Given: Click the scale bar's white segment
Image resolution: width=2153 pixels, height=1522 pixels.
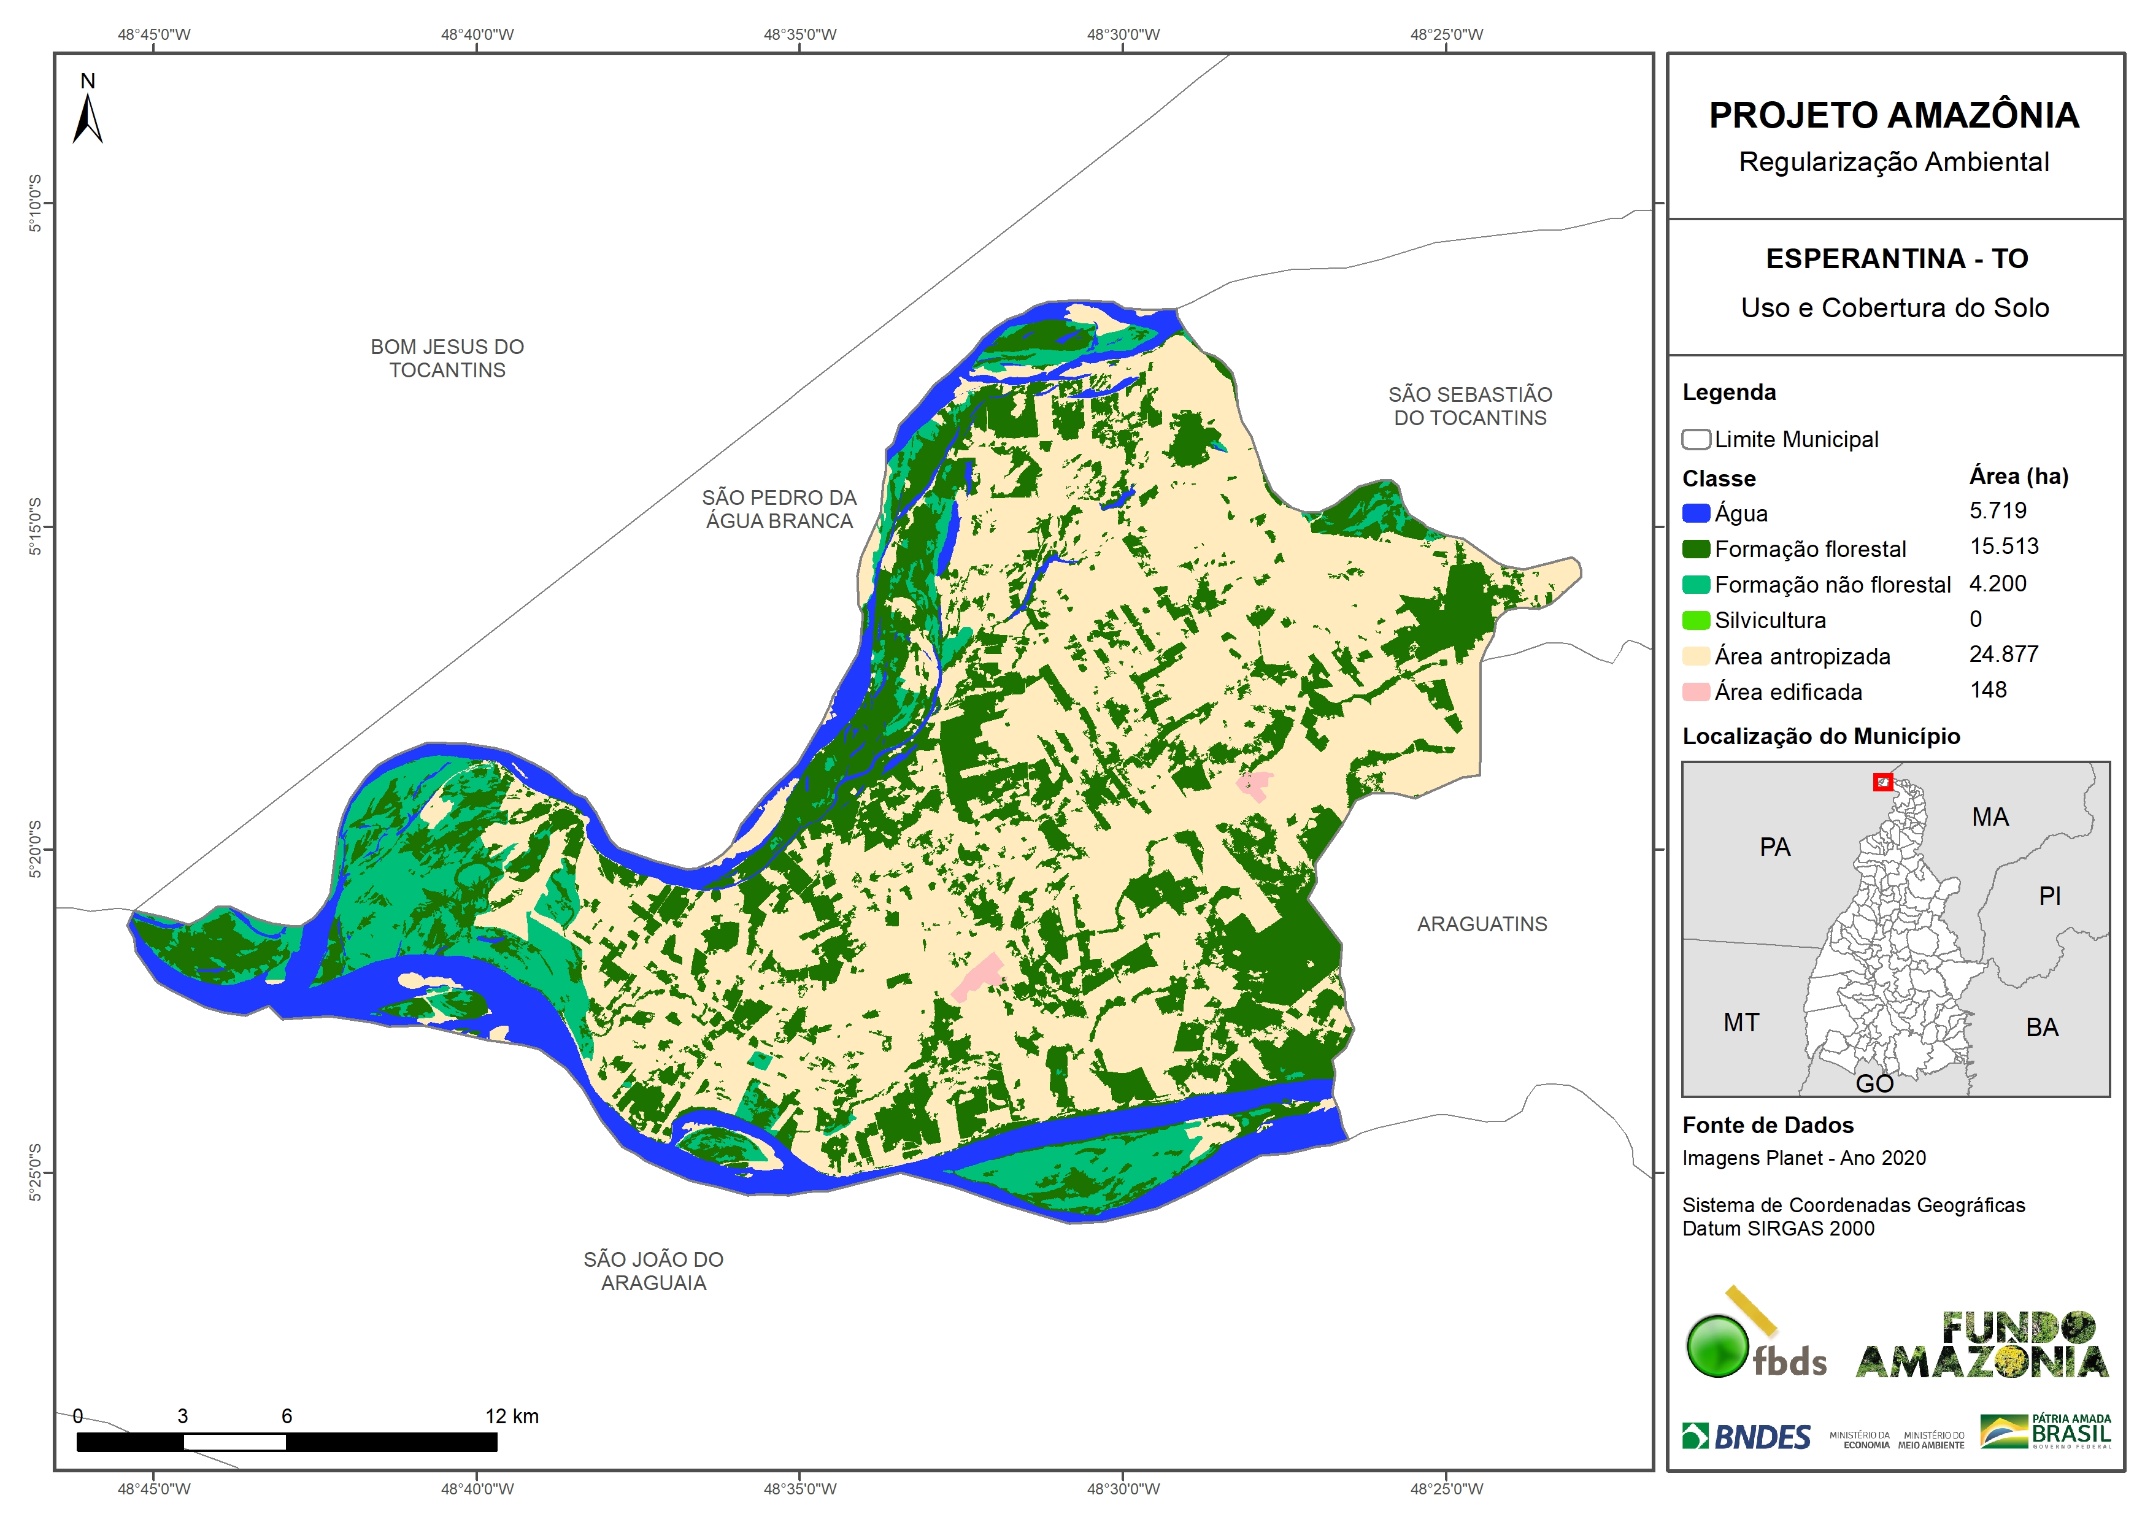Looking at the screenshot, I should click(x=234, y=1442).
